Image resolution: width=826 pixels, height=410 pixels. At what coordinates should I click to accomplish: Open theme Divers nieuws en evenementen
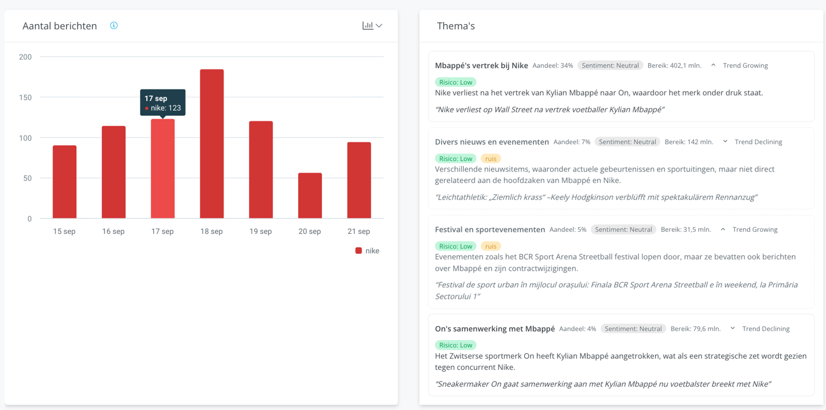[492, 142]
